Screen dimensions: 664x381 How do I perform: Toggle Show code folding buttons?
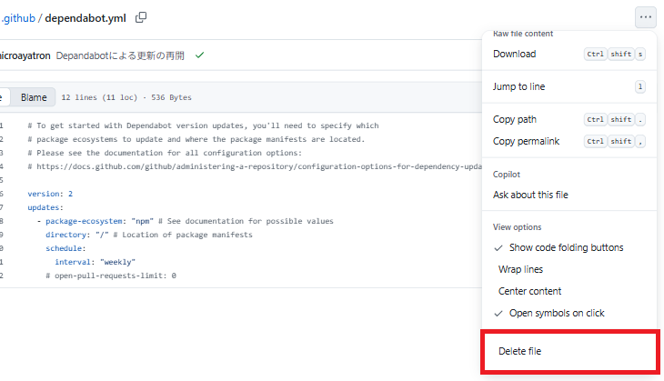click(566, 247)
